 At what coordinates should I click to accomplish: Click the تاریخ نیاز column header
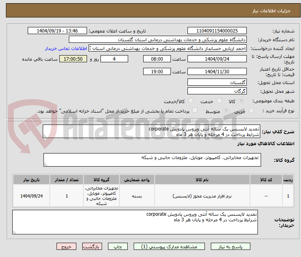coord(32,180)
